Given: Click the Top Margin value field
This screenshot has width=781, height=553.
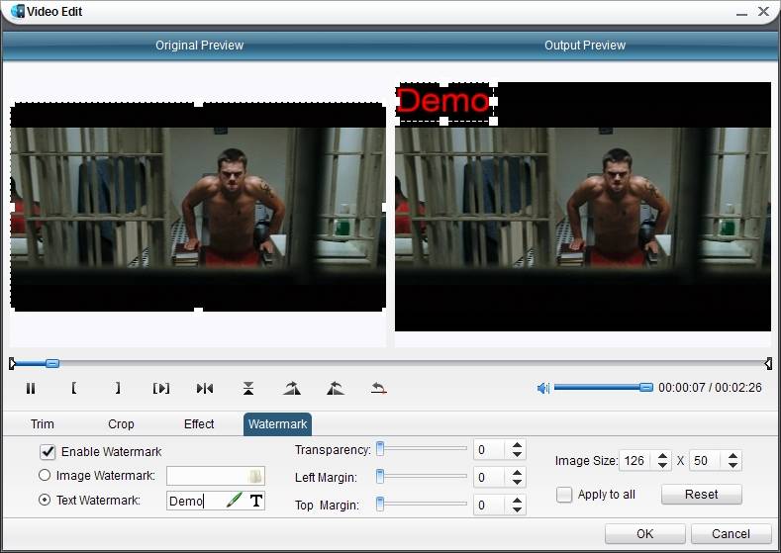Looking at the screenshot, I should [490, 506].
